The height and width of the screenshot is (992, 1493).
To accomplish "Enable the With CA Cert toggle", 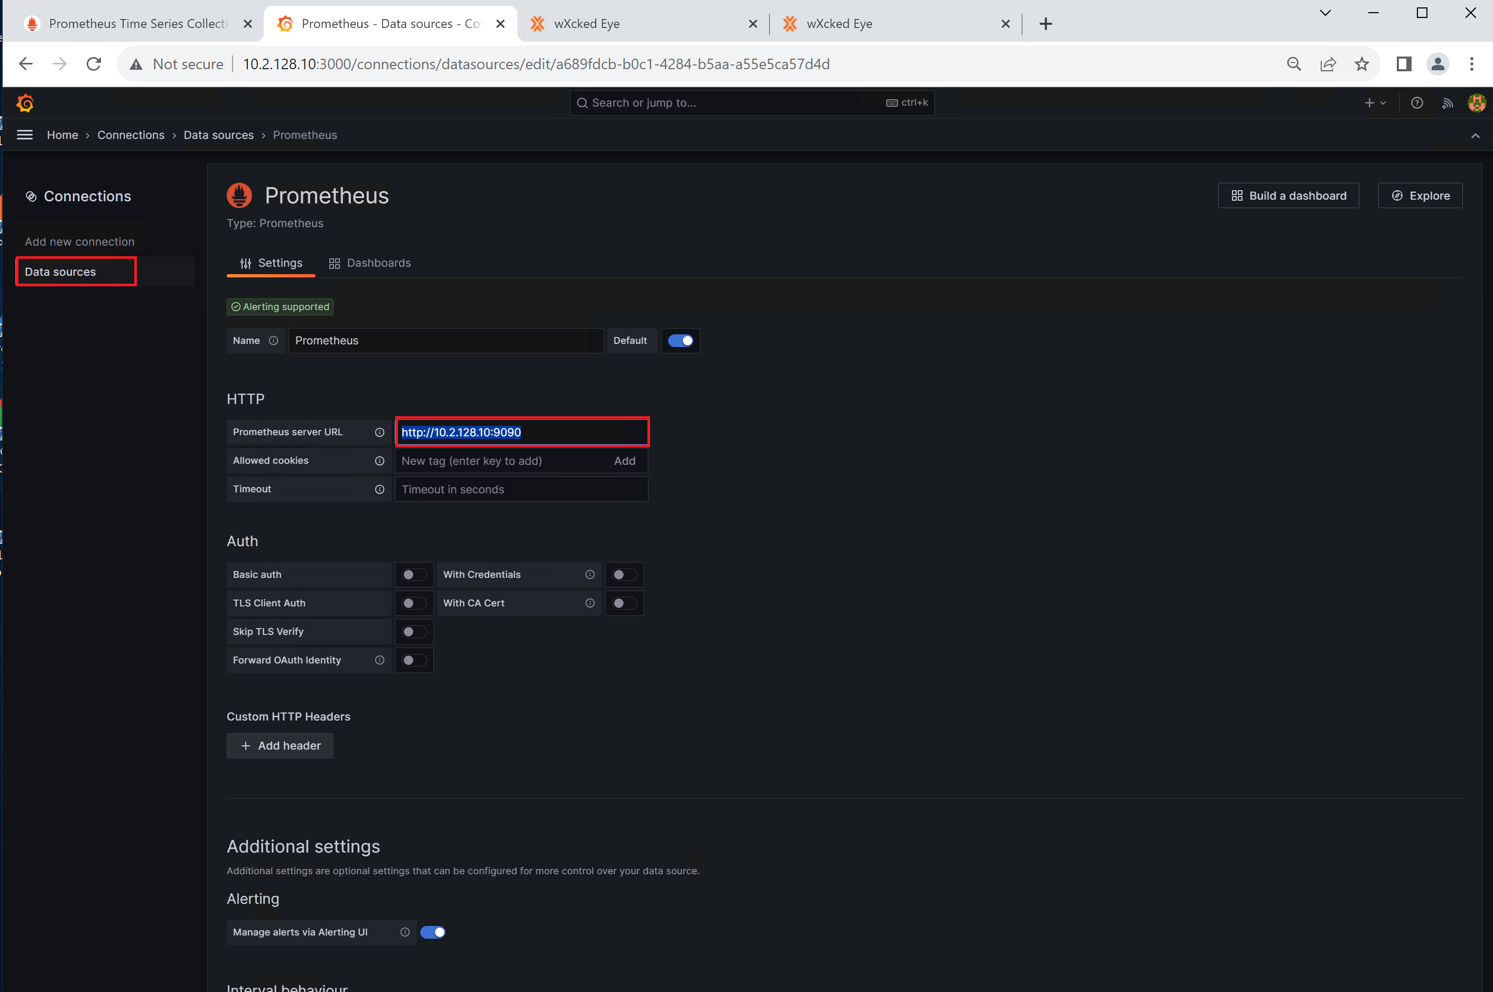I will (624, 603).
